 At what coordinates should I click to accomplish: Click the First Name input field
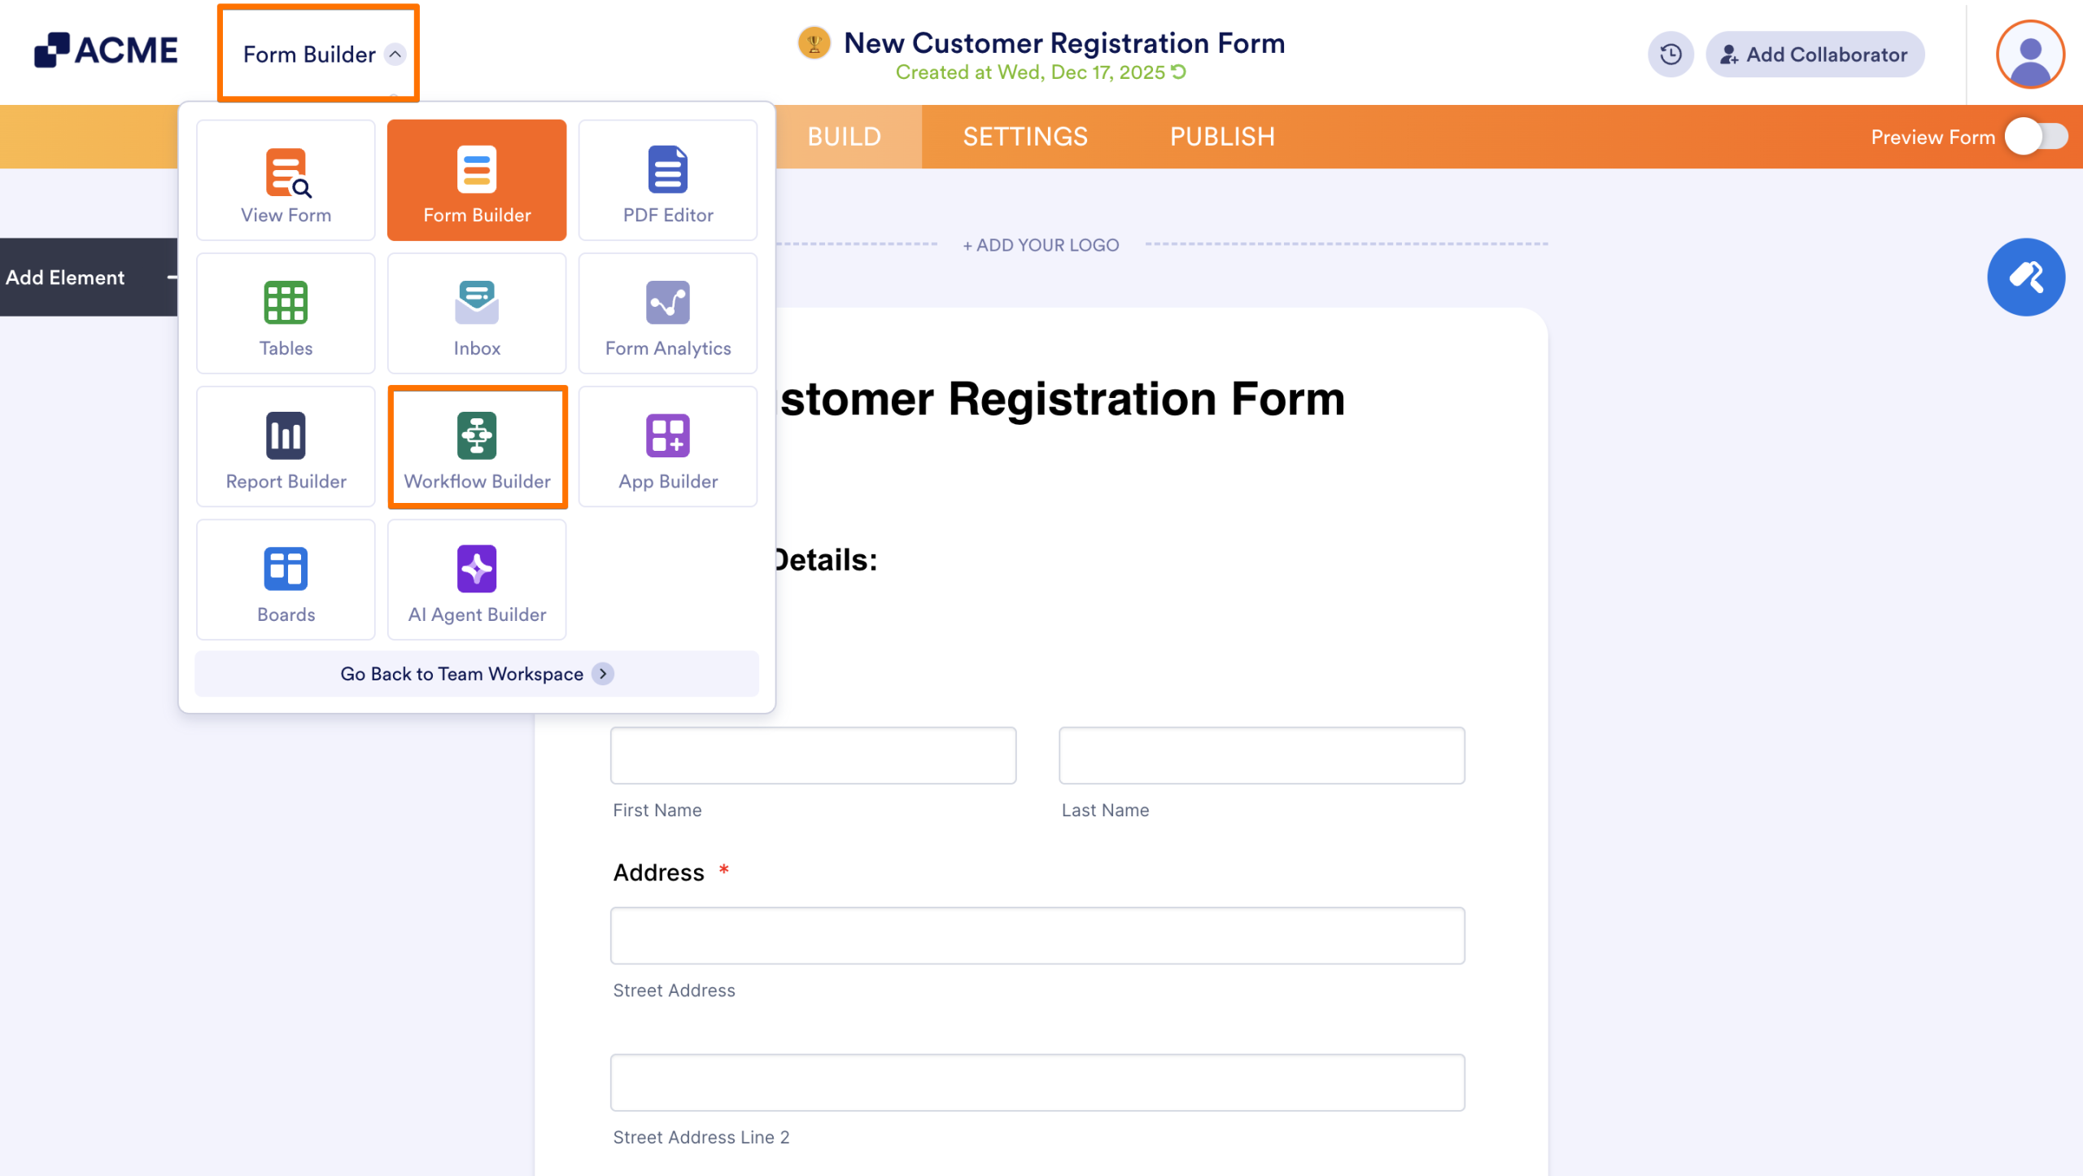point(812,755)
